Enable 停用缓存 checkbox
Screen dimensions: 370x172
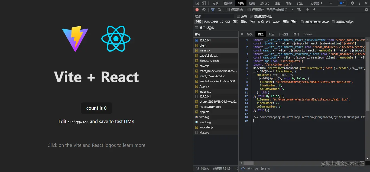point(249,10)
